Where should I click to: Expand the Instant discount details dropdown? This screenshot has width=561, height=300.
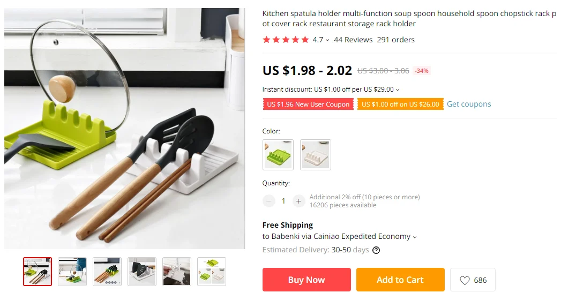[x=398, y=90]
